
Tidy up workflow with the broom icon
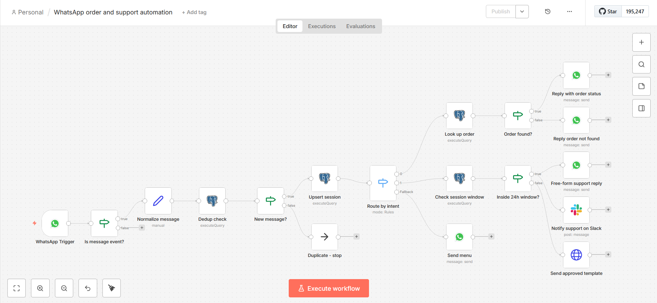click(112, 288)
